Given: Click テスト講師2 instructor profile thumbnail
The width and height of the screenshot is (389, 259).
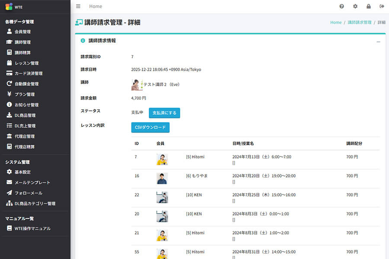Looking at the screenshot, I should click(x=137, y=85).
